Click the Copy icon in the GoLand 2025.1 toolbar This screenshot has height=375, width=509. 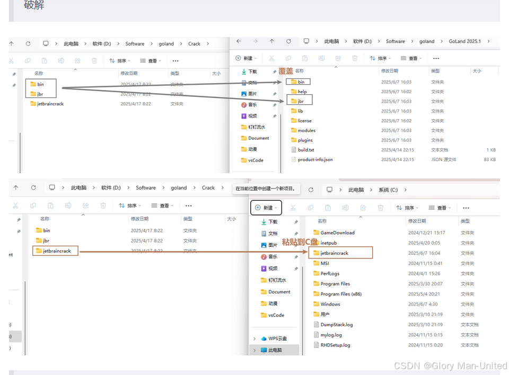click(288, 58)
